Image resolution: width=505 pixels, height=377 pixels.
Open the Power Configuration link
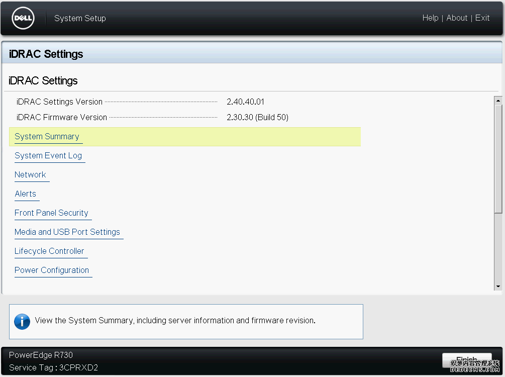(x=52, y=270)
